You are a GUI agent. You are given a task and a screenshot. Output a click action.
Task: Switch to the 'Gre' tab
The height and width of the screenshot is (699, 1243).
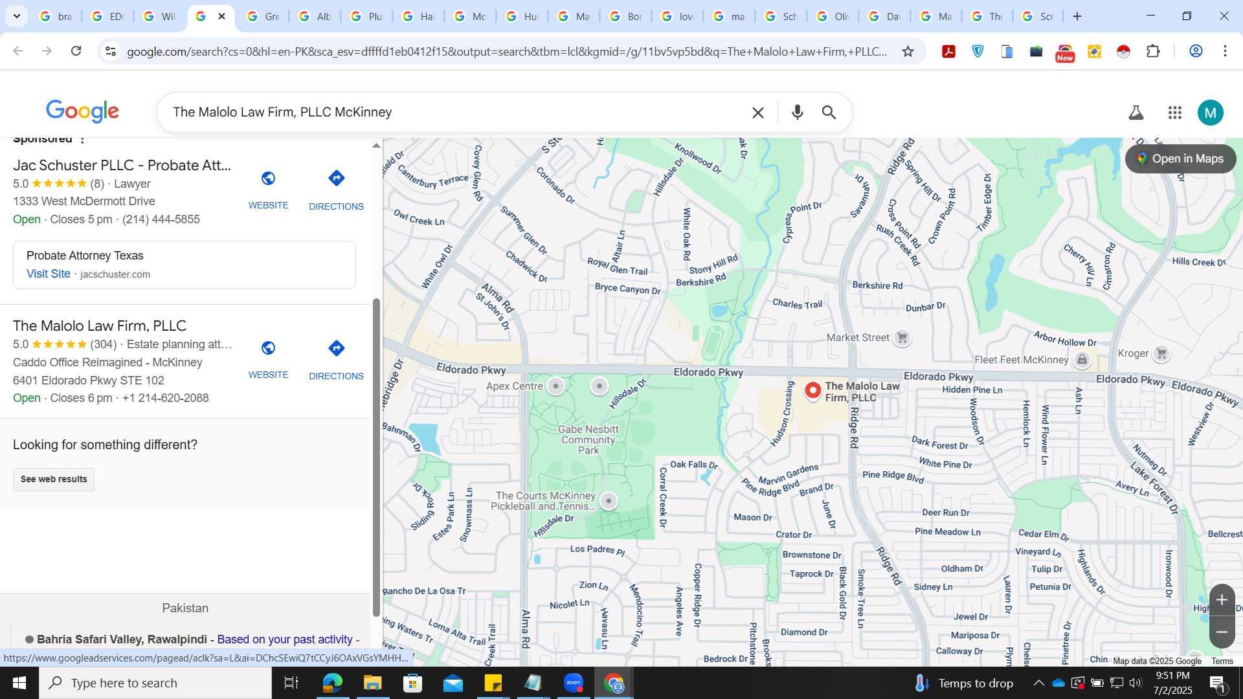pos(263,16)
